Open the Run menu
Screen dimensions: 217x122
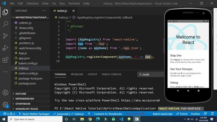pyautogui.click(x=62, y=3)
